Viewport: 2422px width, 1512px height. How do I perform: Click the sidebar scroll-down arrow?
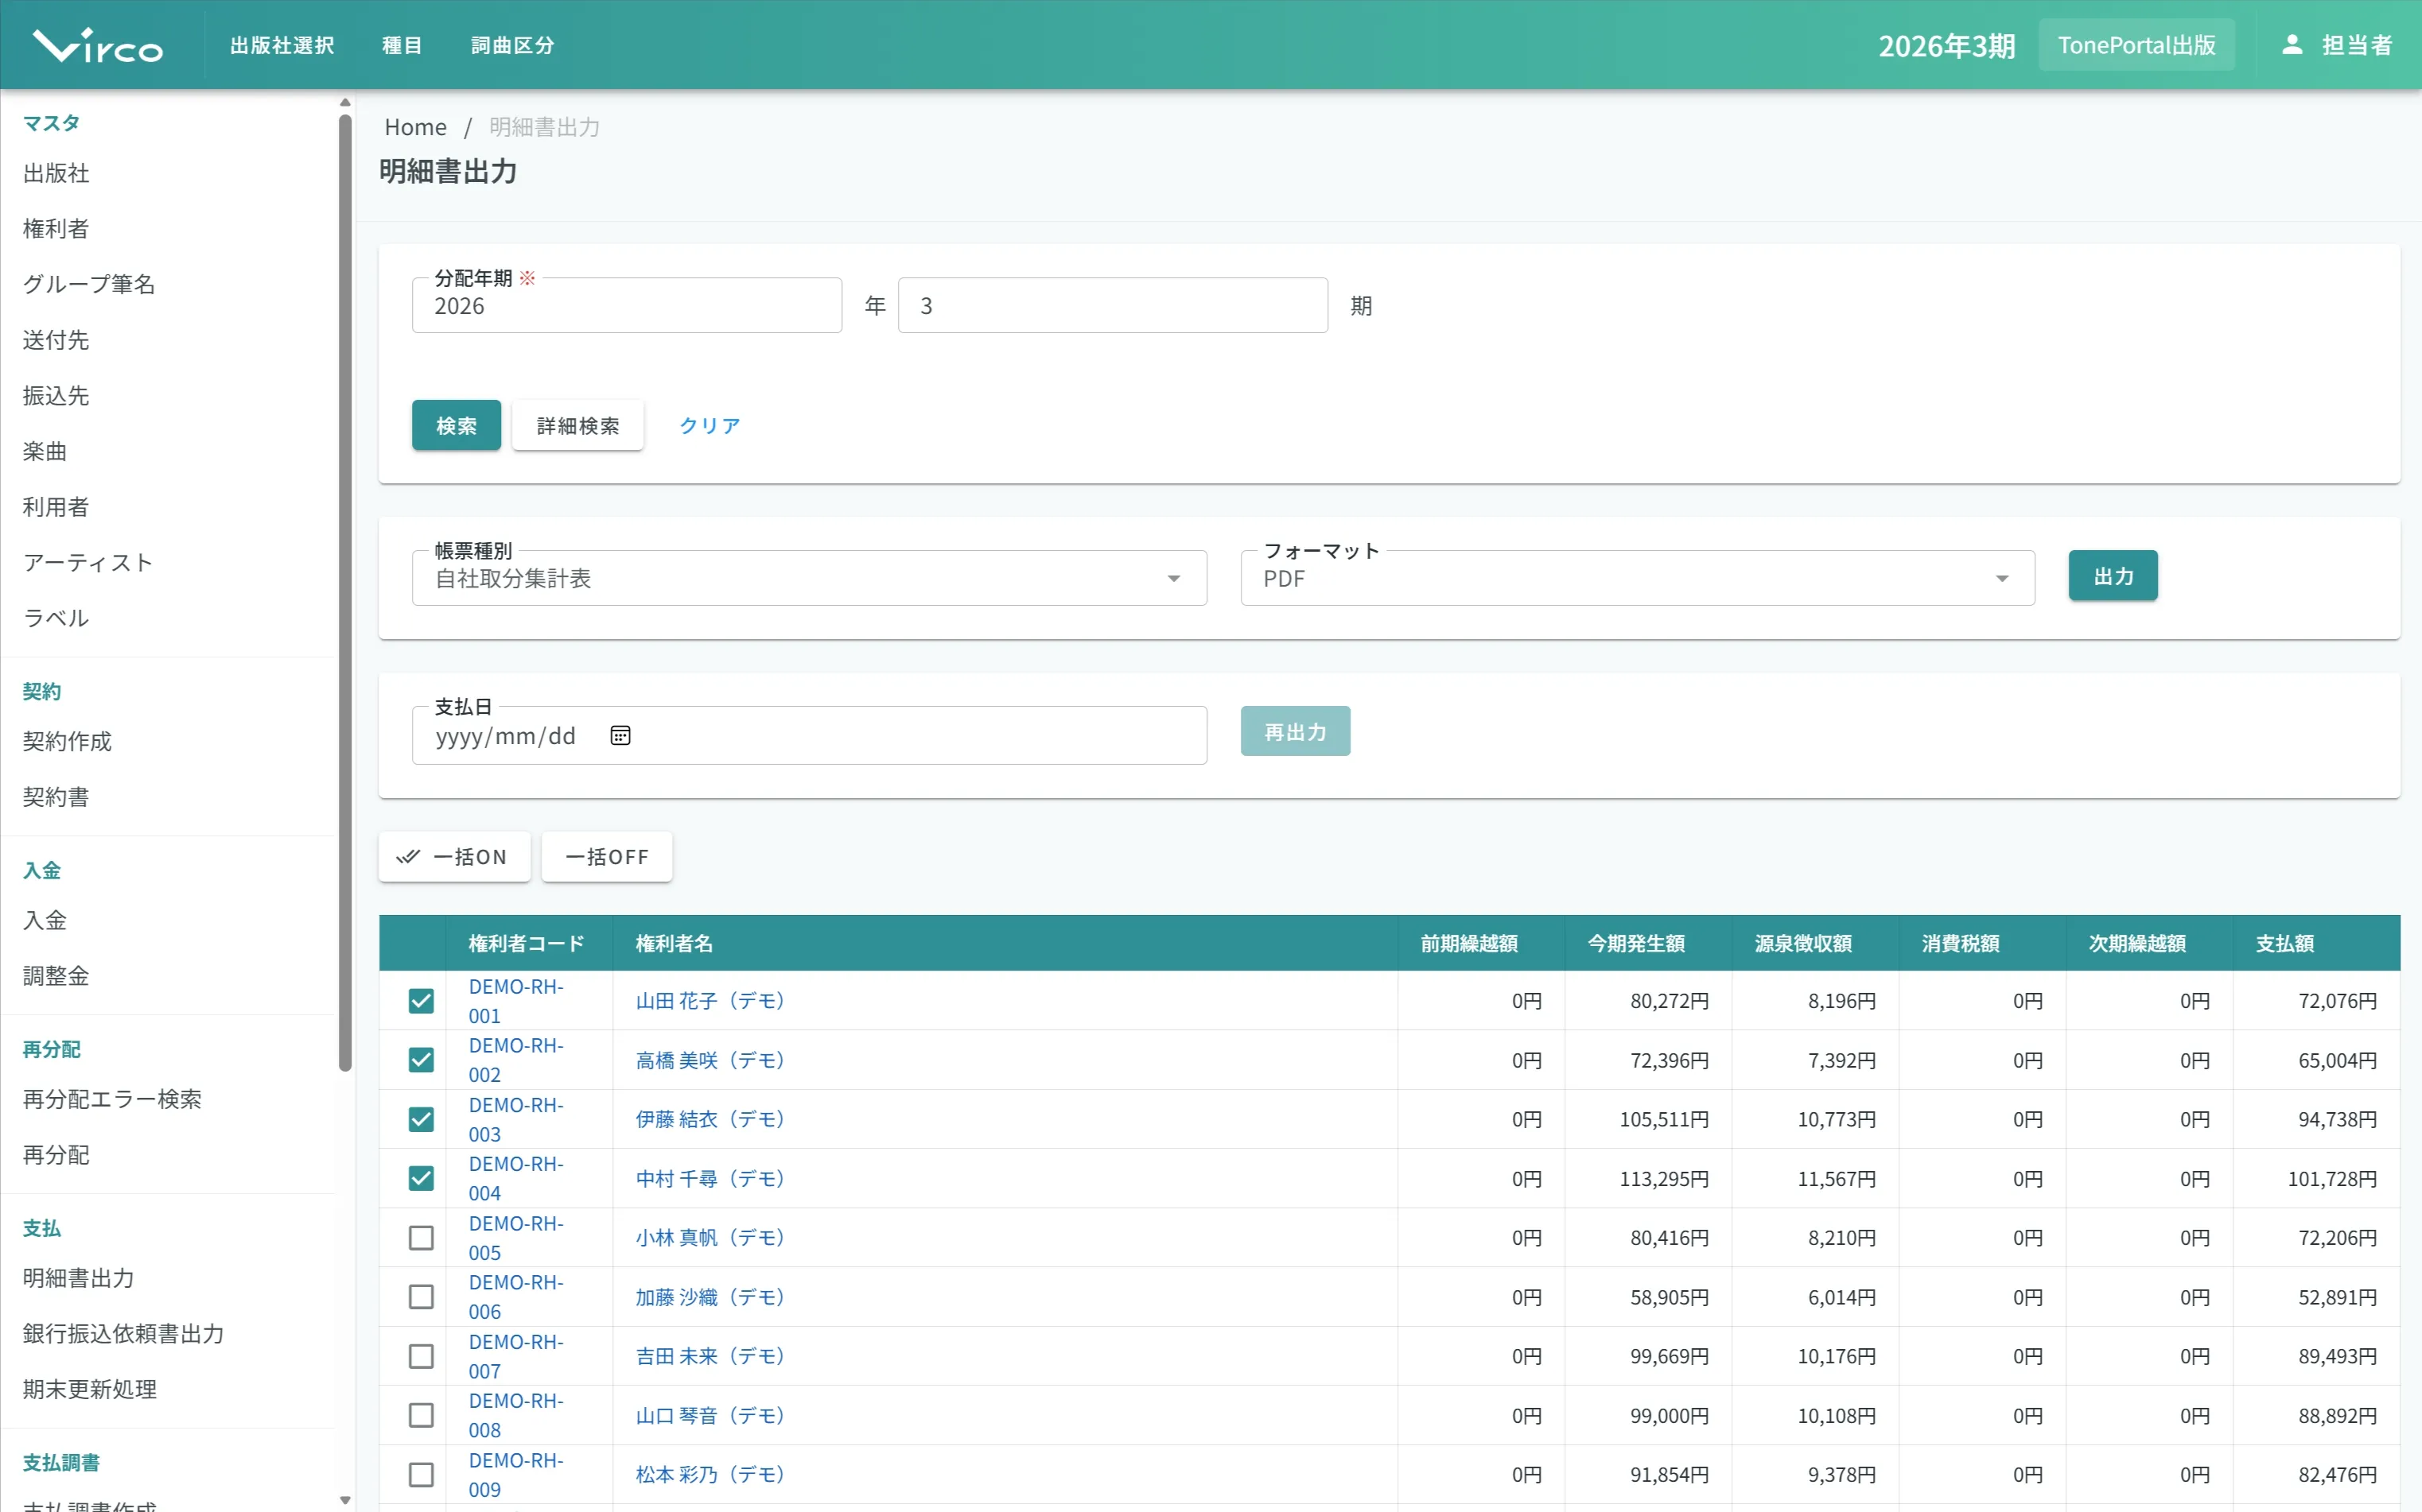pyautogui.click(x=345, y=1499)
